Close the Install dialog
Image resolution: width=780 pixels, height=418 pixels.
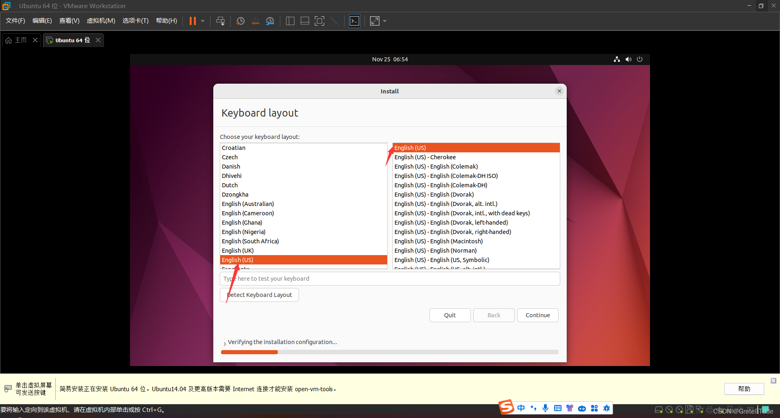(559, 91)
